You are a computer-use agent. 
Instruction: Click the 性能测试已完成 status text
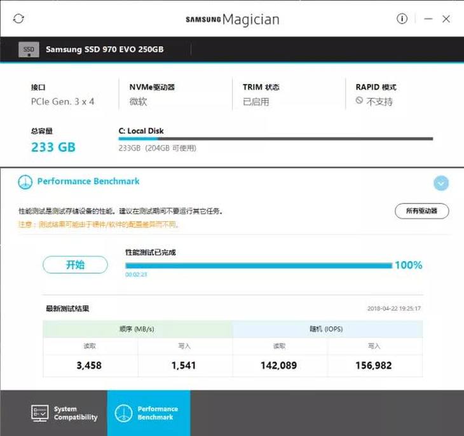tap(151, 252)
